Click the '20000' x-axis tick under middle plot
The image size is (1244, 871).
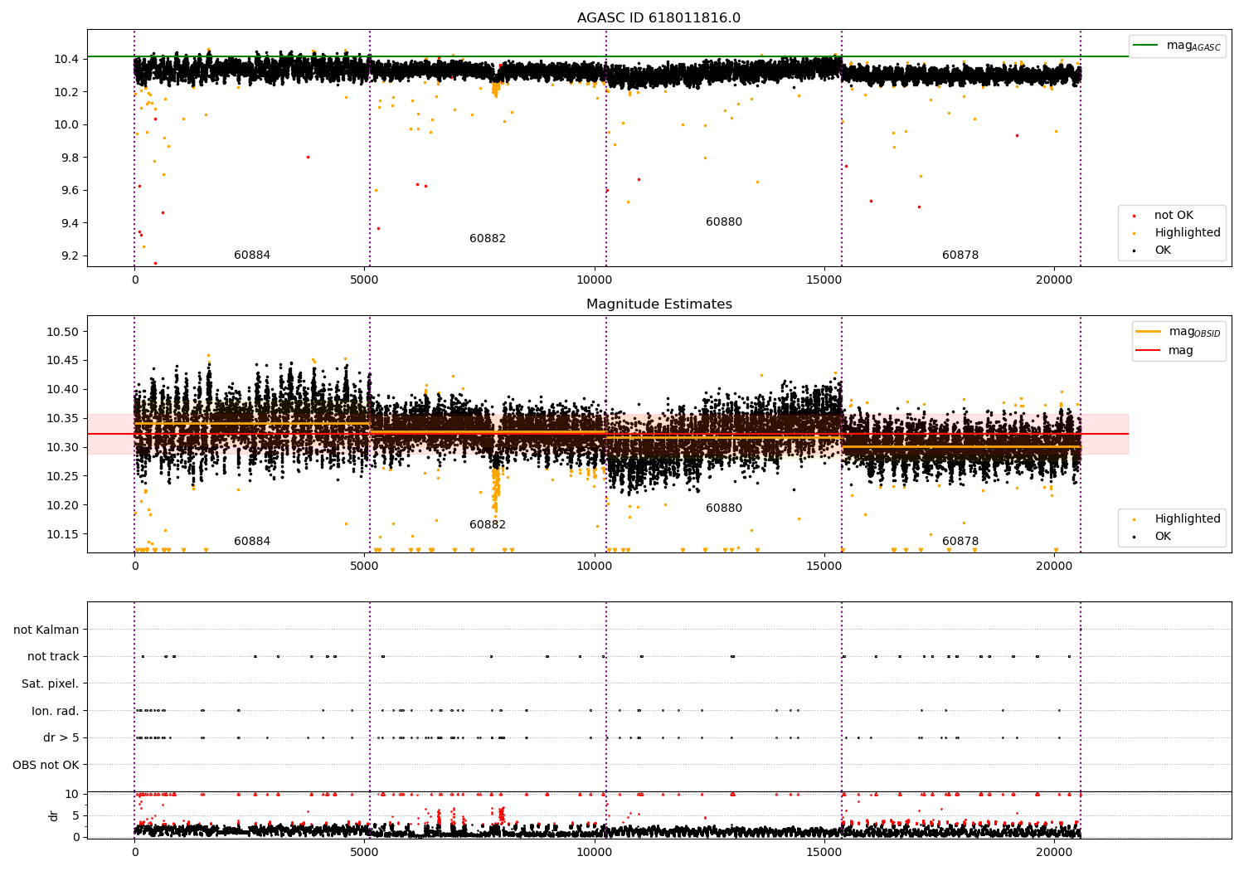[x=1054, y=567]
